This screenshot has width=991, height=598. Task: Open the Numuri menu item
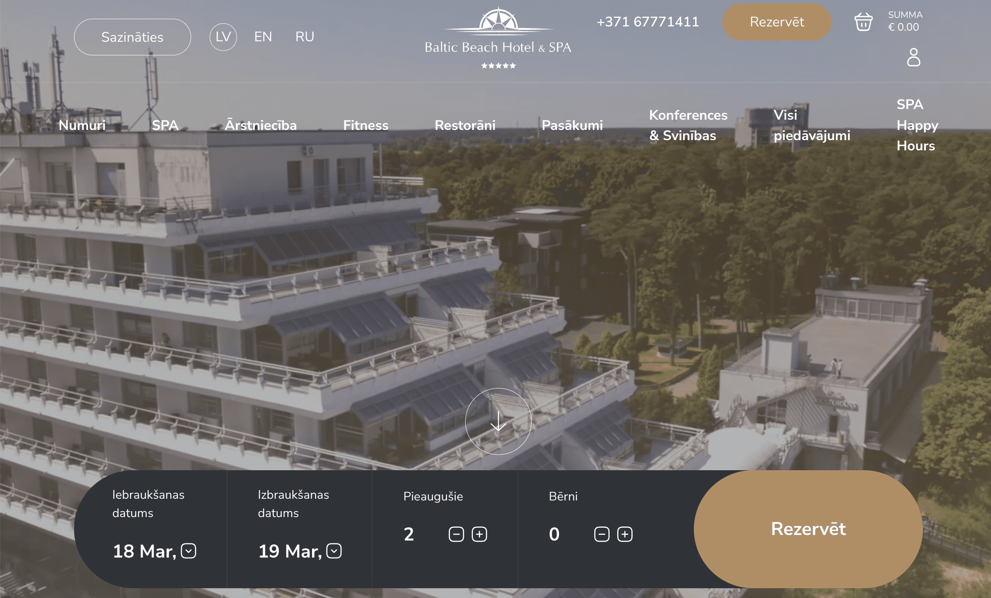click(x=82, y=125)
